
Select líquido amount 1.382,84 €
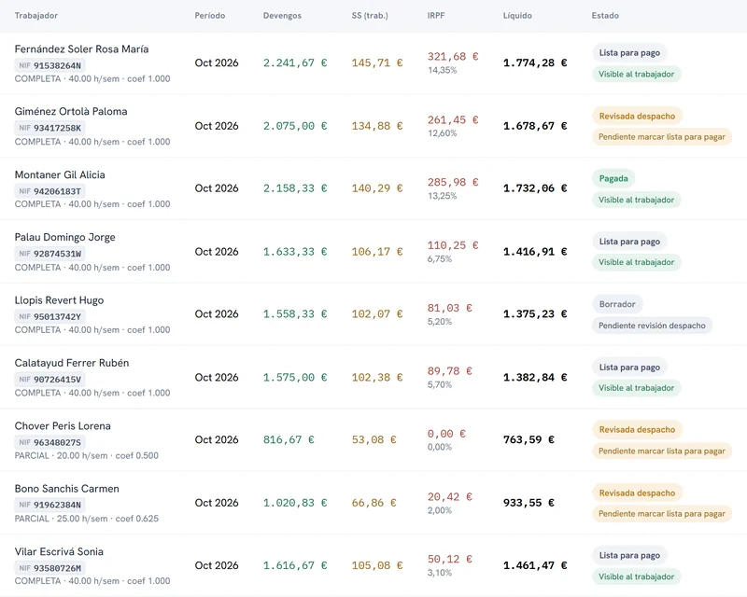point(535,378)
